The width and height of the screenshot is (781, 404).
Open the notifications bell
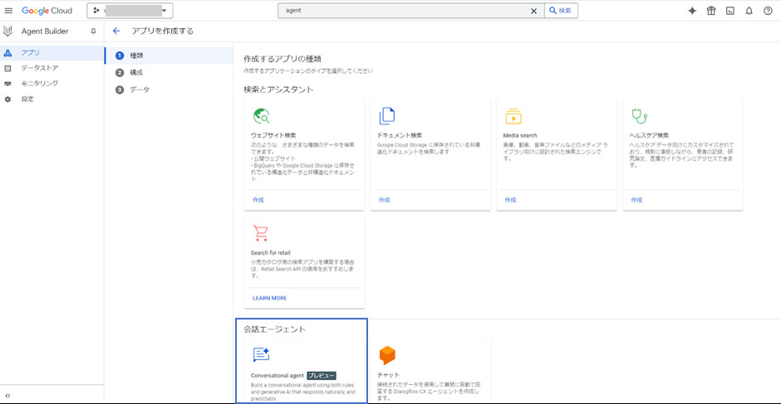(749, 11)
